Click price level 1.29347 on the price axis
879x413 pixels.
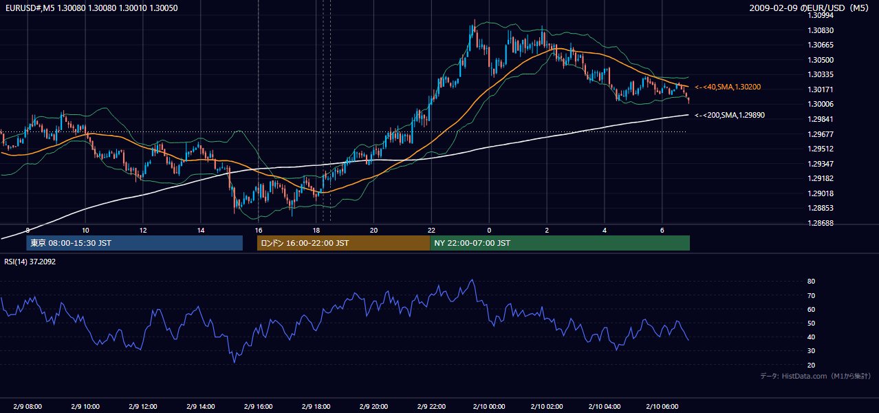pyautogui.click(x=821, y=164)
